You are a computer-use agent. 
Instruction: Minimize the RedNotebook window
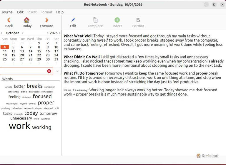pos(206,5)
